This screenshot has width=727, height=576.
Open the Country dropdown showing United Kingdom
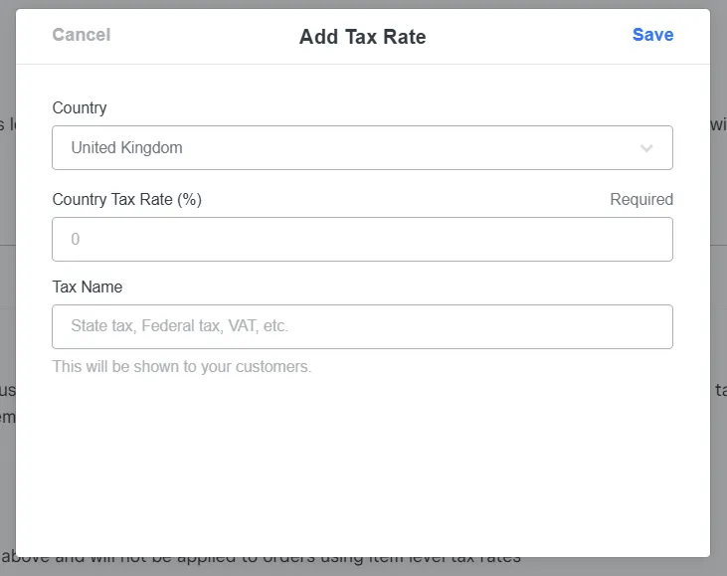pos(363,147)
